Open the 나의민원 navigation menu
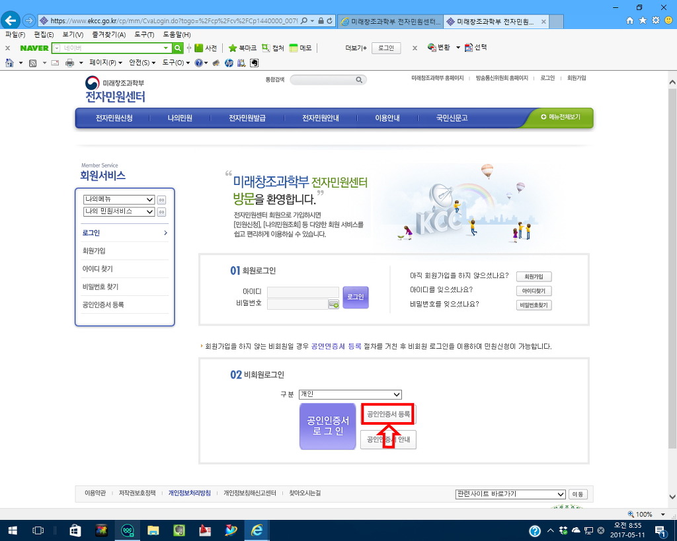Image resolution: width=677 pixels, height=541 pixels. (x=180, y=118)
